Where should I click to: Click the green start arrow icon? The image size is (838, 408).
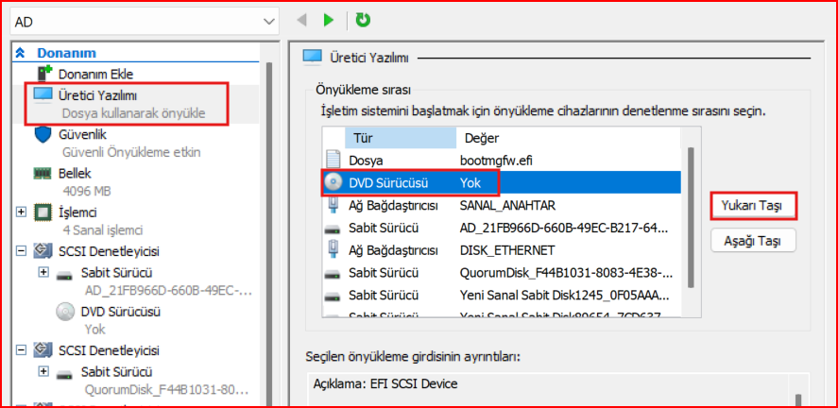(328, 19)
